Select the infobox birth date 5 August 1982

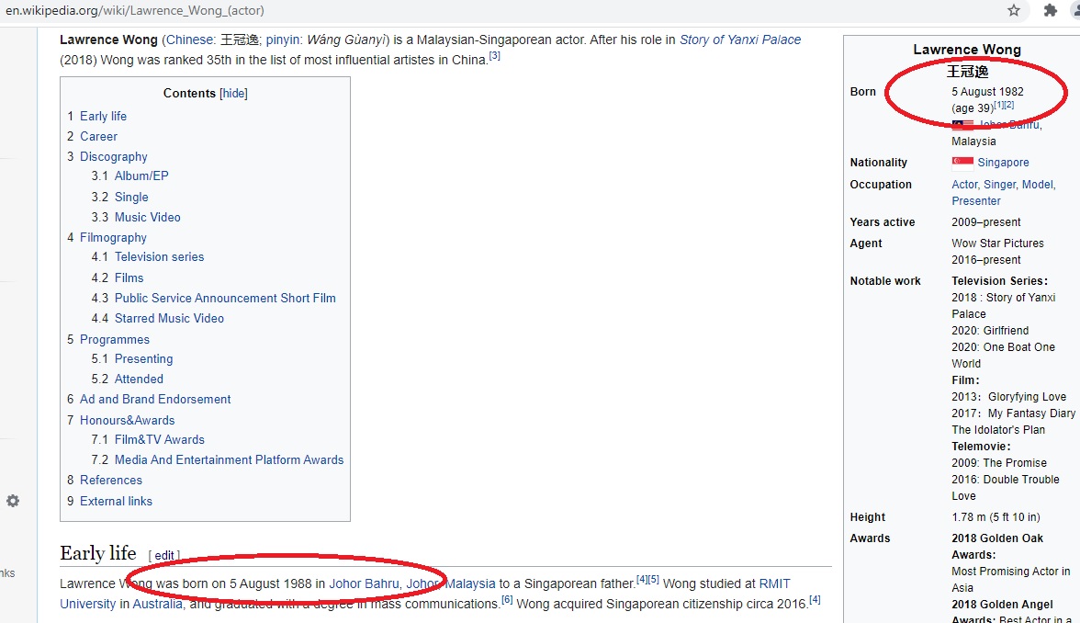pos(988,92)
